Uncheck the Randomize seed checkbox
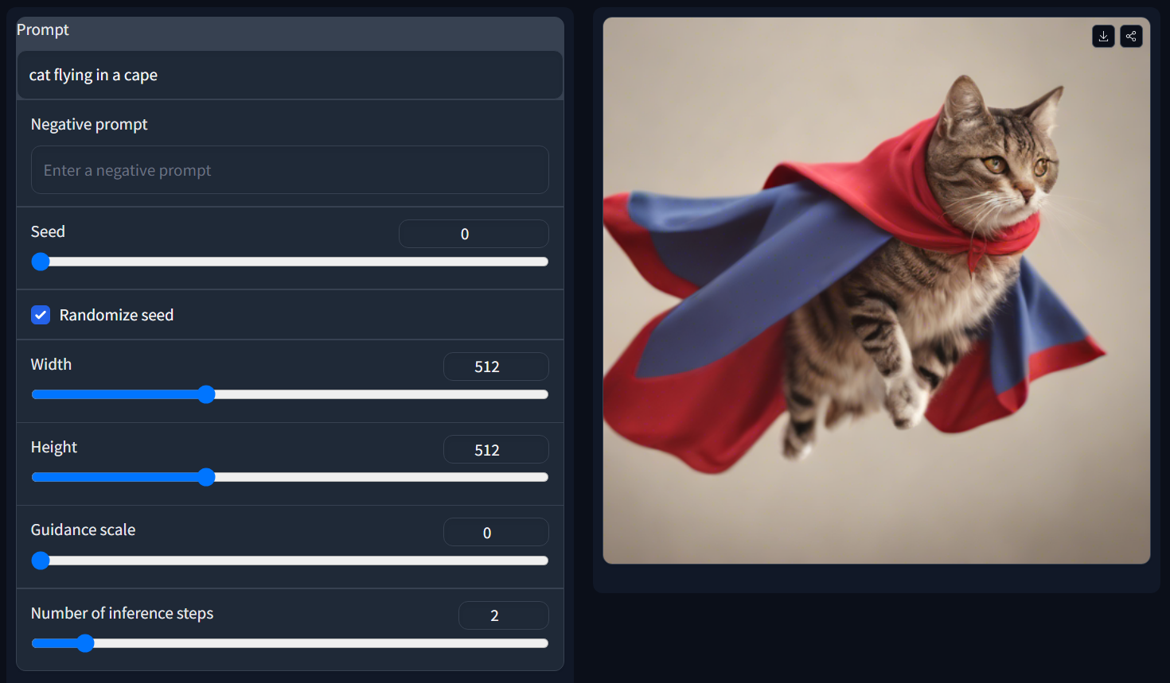 click(41, 315)
